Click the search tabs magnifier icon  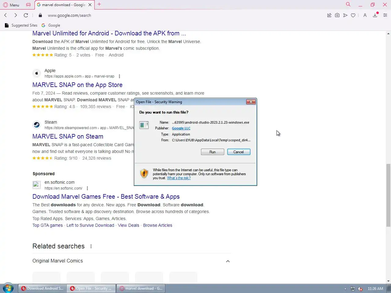pyautogui.click(x=348, y=4)
